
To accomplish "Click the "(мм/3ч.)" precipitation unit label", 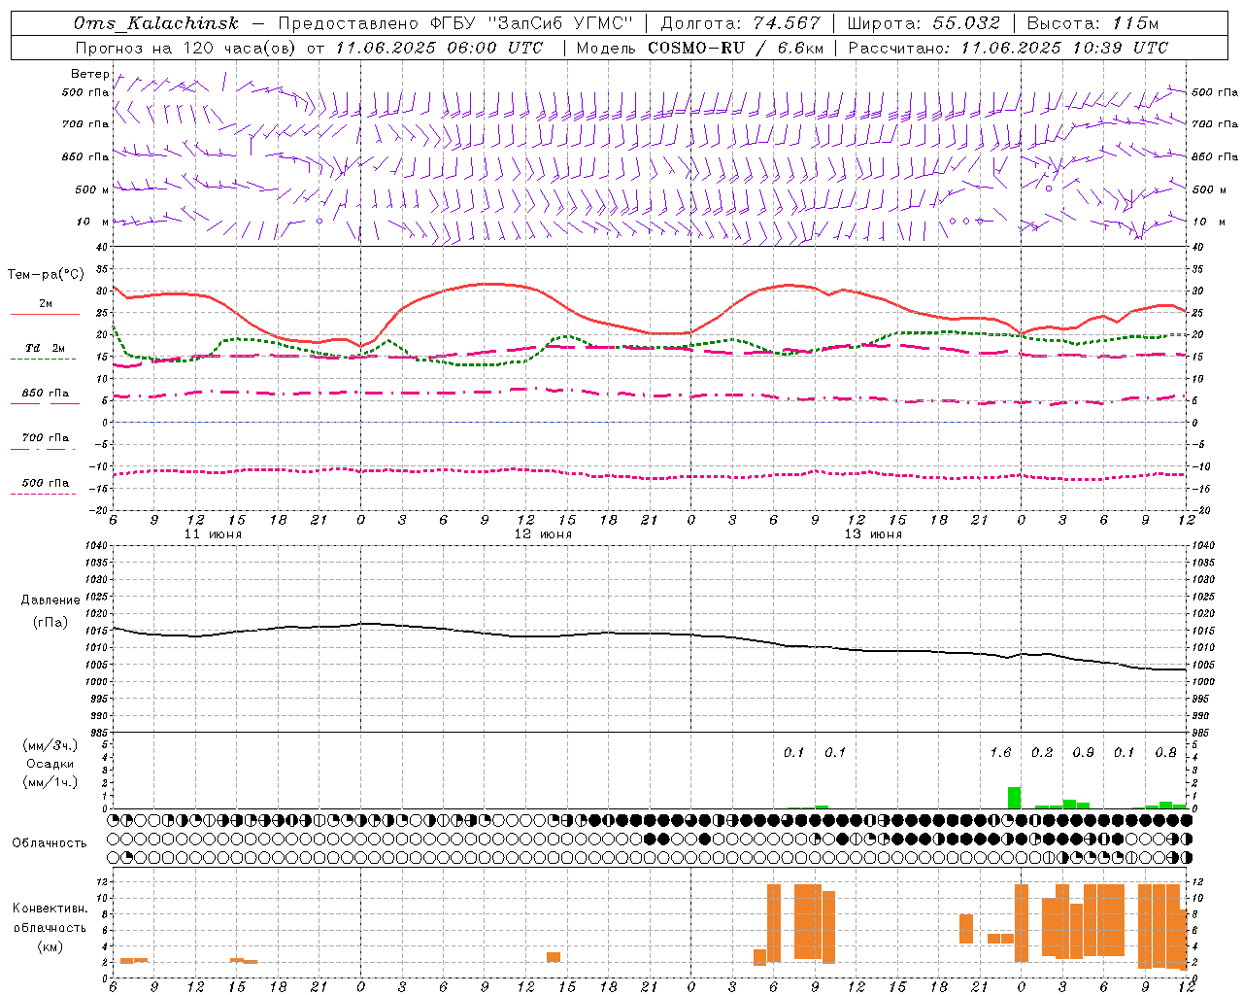I will pos(50,745).
